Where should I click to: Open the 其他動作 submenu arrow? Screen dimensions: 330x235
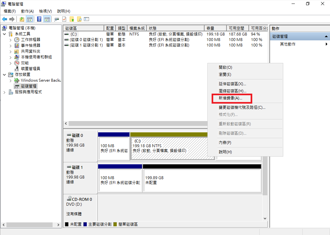326,44
